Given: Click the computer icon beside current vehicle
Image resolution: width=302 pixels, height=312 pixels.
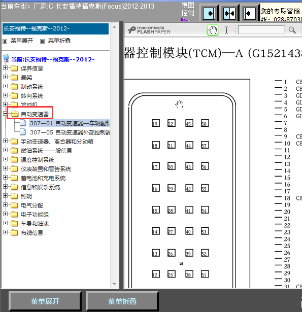Looking at the screenshot, I should [6, 58].
